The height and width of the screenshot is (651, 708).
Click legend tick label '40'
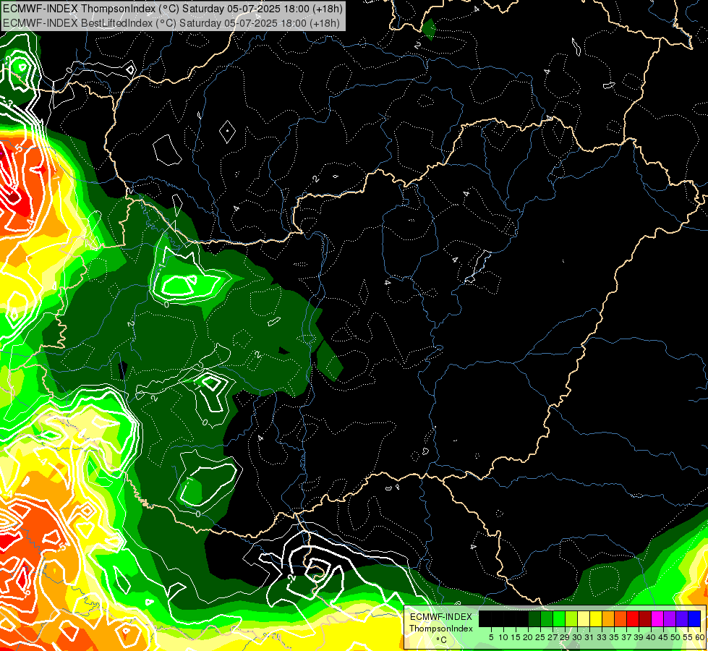coord(651,637)
